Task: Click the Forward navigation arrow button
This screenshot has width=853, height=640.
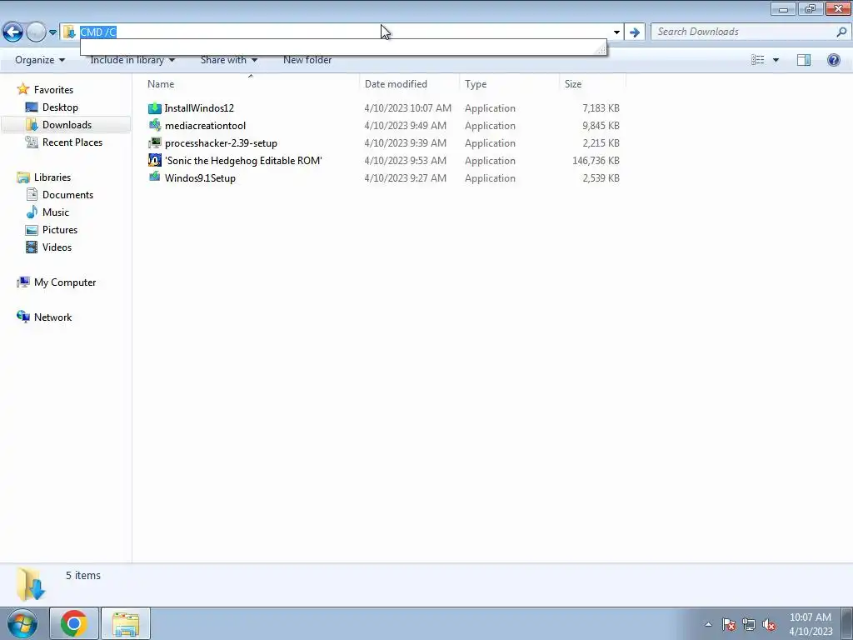Action: (36, 32)
